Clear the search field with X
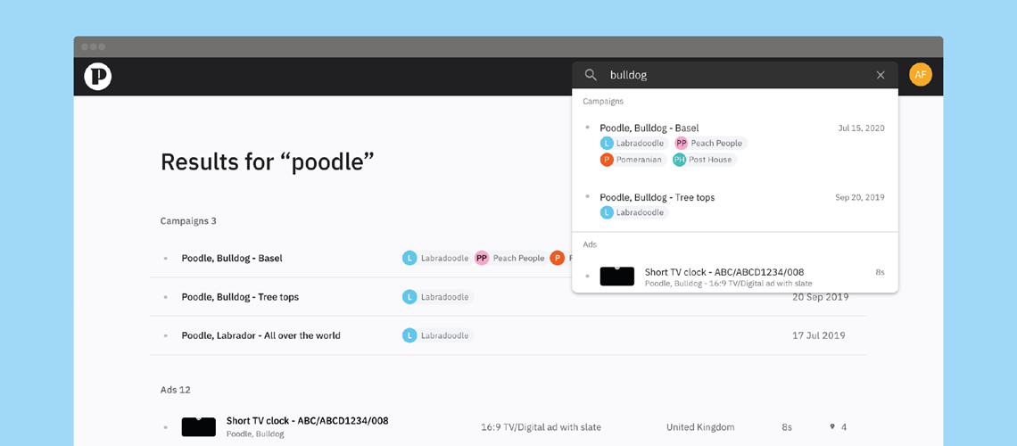The height and width of the screenshot is (446, 1017). pyautogui.click(x=881, y=75)
